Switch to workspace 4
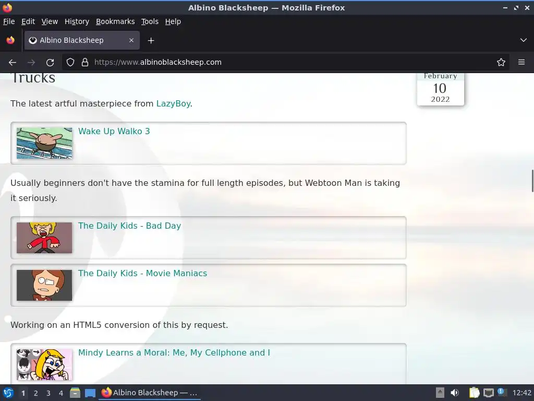This screenshot has height=401, width=534. 61,393
